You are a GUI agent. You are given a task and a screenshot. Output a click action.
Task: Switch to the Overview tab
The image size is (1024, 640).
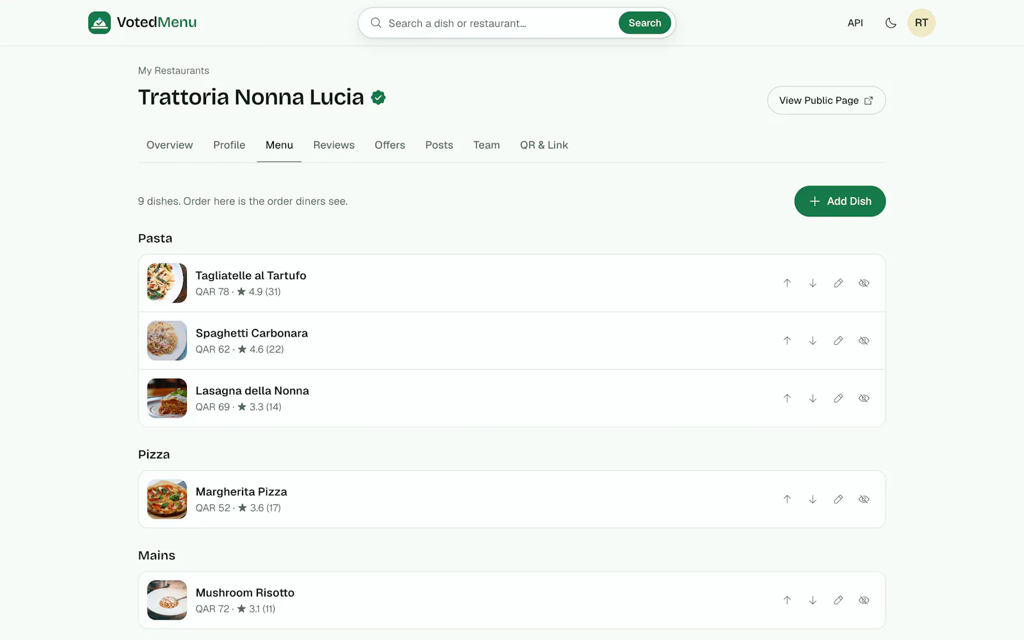point(170,145)
